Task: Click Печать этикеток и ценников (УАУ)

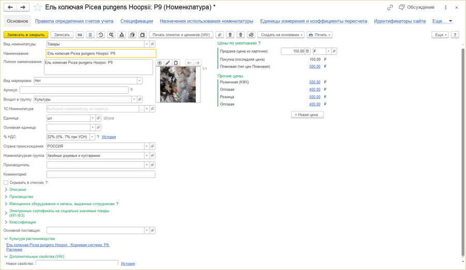Action: coord(181,35)
